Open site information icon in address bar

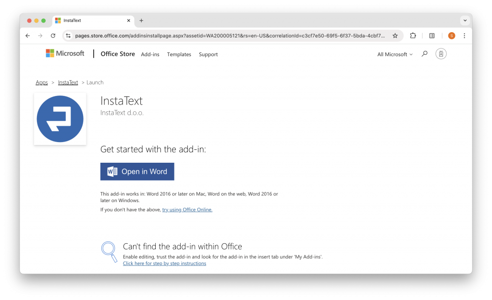pyautogui.click(x=68, y=36)
